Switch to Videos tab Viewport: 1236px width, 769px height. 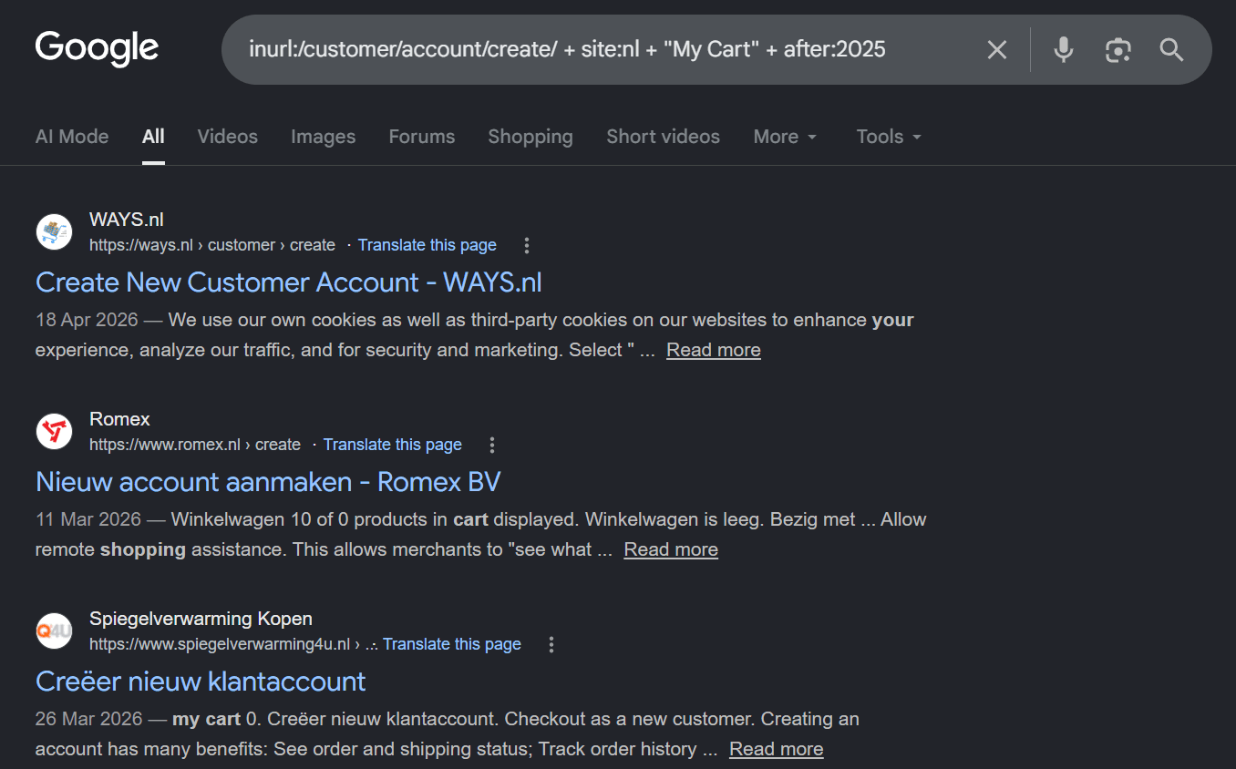pos(228,137)
